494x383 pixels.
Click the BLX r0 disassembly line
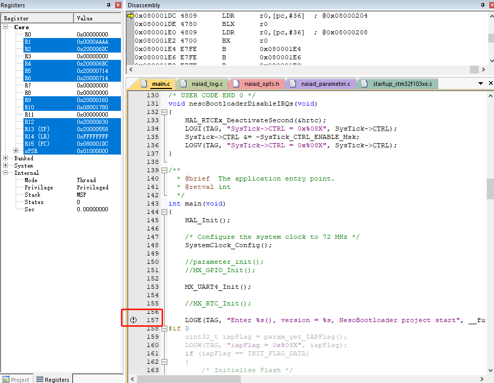(201, 24)
